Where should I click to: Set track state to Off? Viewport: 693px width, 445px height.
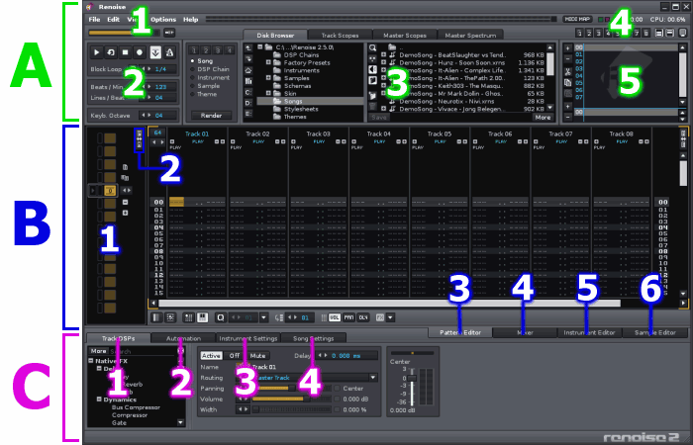pos(235,356)
